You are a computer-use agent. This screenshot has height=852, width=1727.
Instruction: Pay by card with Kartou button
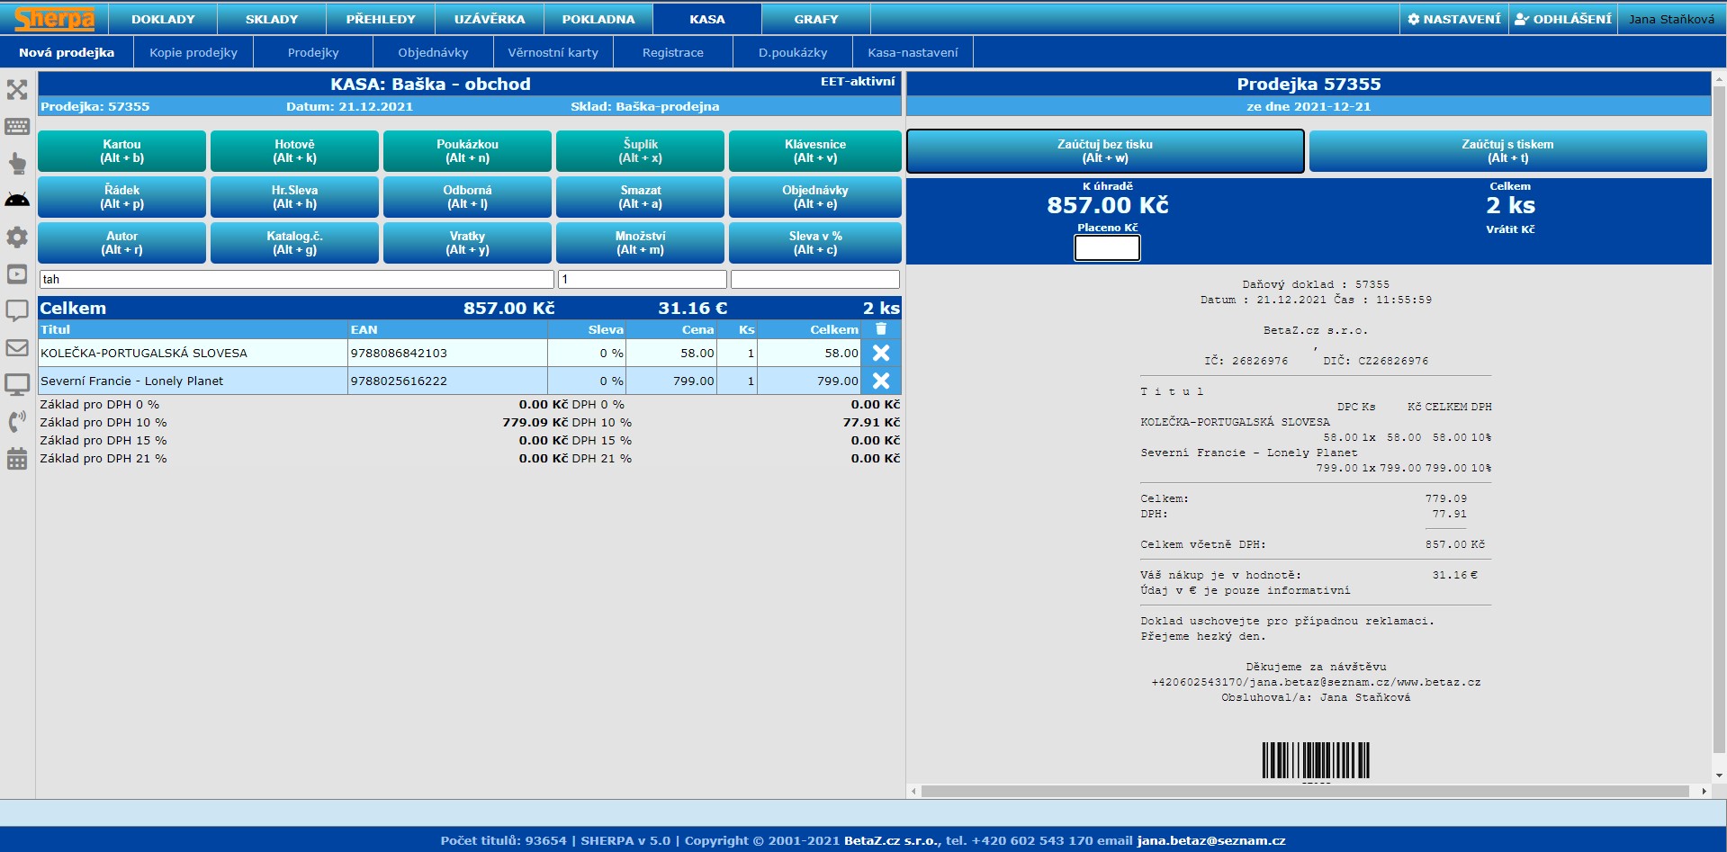click(121, 151)
